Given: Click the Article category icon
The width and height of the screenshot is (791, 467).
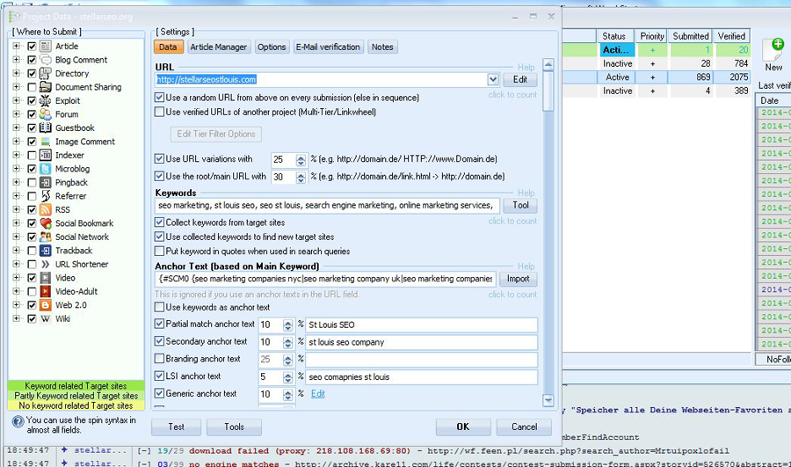Looking at the screenshot, I should click(x=46, y=46).
